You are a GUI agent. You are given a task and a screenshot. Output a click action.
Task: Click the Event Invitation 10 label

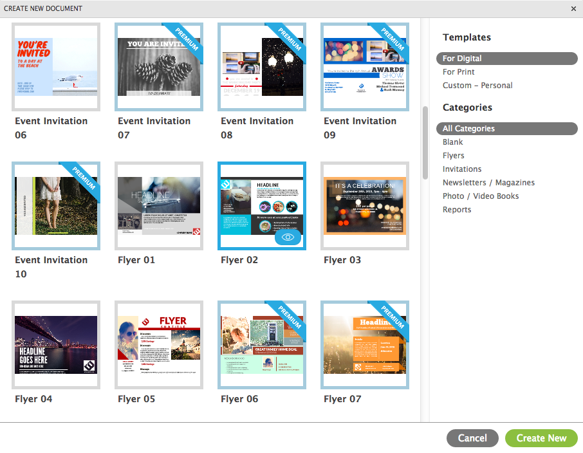pyautogui.click(x=51, y=267)
